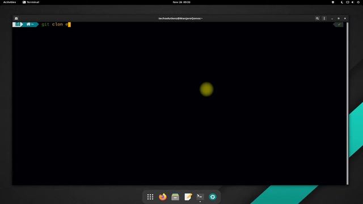Click the display icon in system tray
Screen dimensions: 363x204
click(x=348, y=2)
